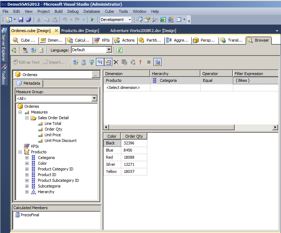This screenshot has width=281, height=233.
Task: Open the Cube menu
Action: (x=109, y=11)
